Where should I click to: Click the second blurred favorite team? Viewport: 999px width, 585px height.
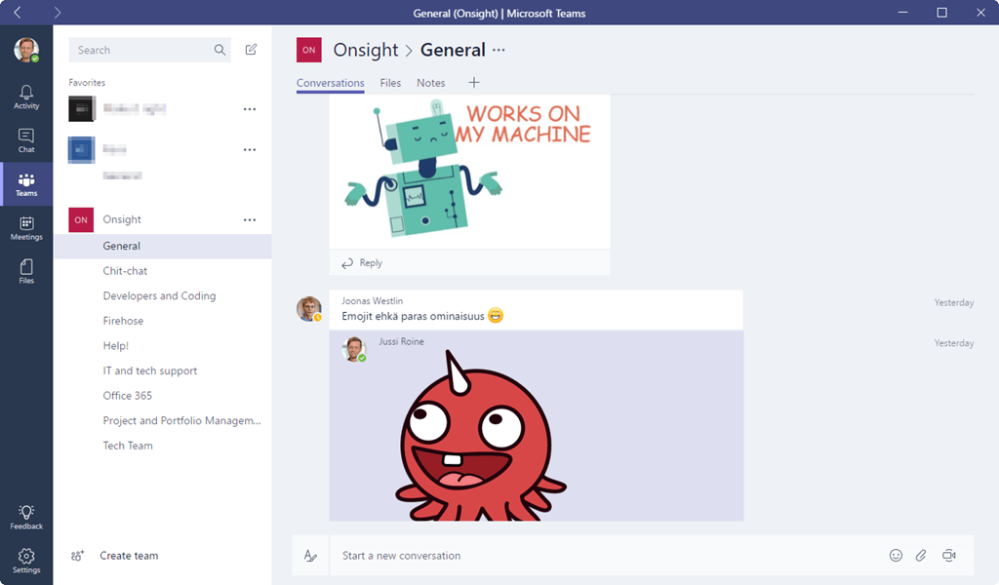pos(115,149)
